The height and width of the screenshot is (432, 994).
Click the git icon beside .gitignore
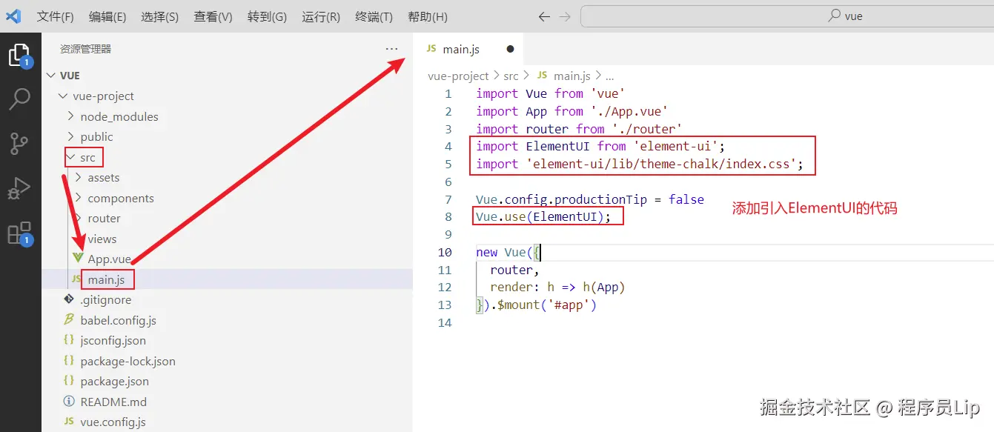(x=69, y=299)
